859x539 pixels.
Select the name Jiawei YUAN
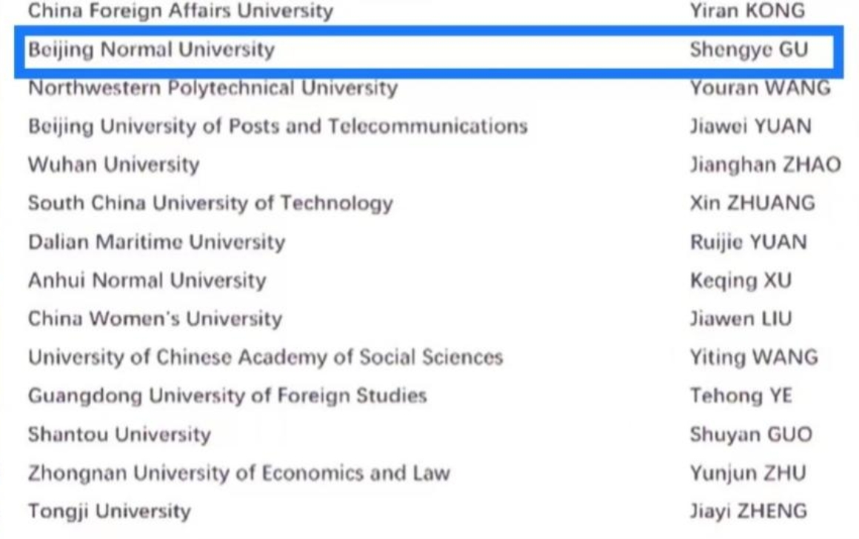(x=750, y=127)
